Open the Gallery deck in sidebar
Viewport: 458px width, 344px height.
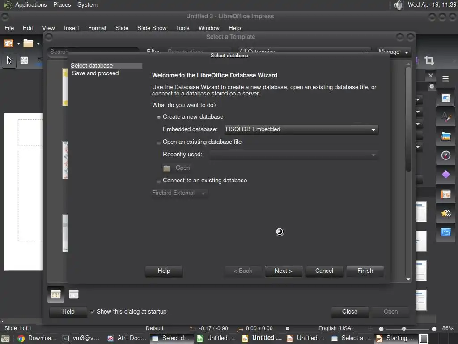[x=446, y=137]
